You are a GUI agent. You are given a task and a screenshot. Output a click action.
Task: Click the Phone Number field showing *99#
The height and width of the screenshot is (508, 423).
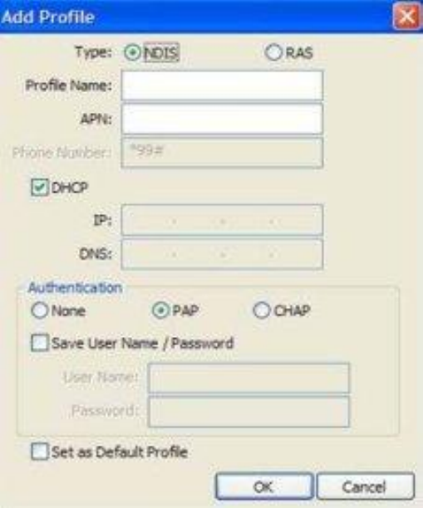click(x=222, y=152)
